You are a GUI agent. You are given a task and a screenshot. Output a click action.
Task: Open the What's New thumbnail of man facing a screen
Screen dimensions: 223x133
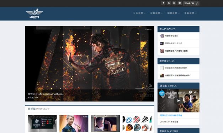(105, 123)
